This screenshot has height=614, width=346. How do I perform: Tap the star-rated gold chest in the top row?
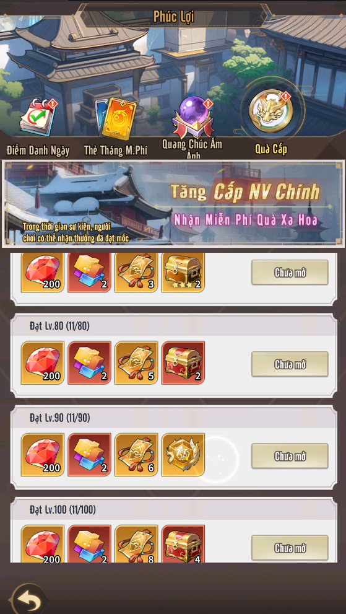click(183, 272)
